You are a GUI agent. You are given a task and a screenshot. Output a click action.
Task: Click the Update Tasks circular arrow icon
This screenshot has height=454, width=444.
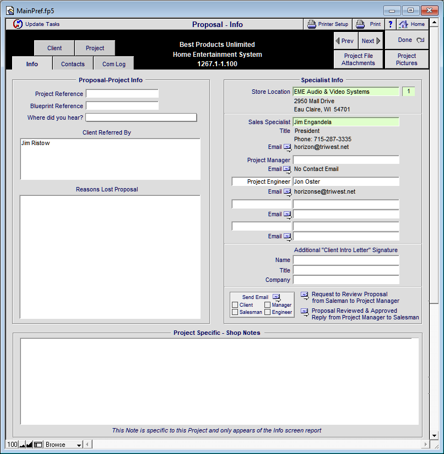(18, 24)
